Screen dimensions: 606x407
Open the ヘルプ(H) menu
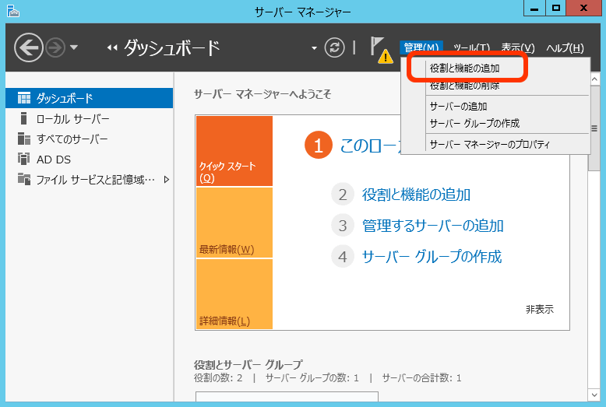(565, 48)
